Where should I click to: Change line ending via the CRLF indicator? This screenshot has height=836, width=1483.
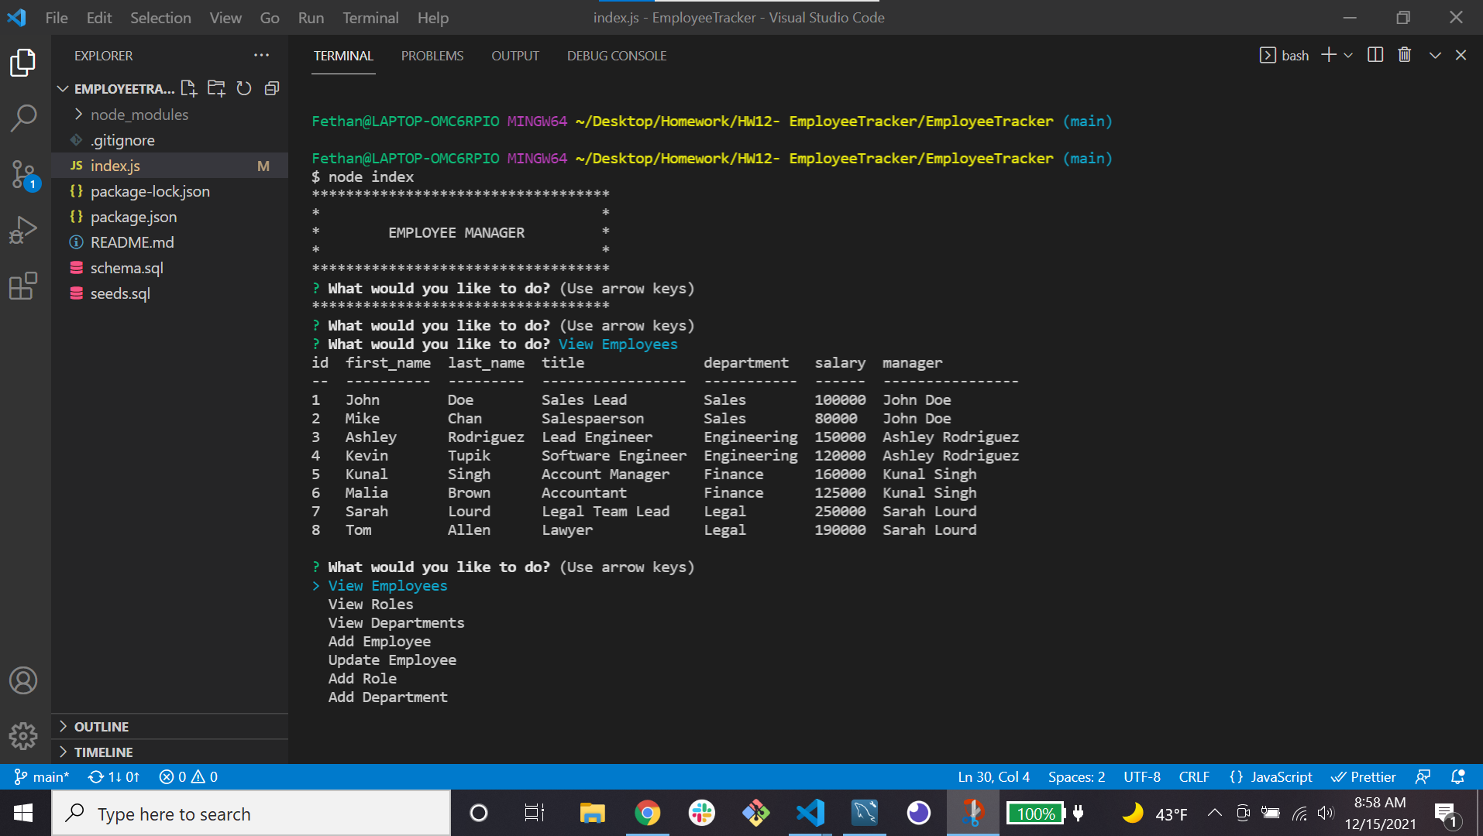click(x=1193, y=776)
